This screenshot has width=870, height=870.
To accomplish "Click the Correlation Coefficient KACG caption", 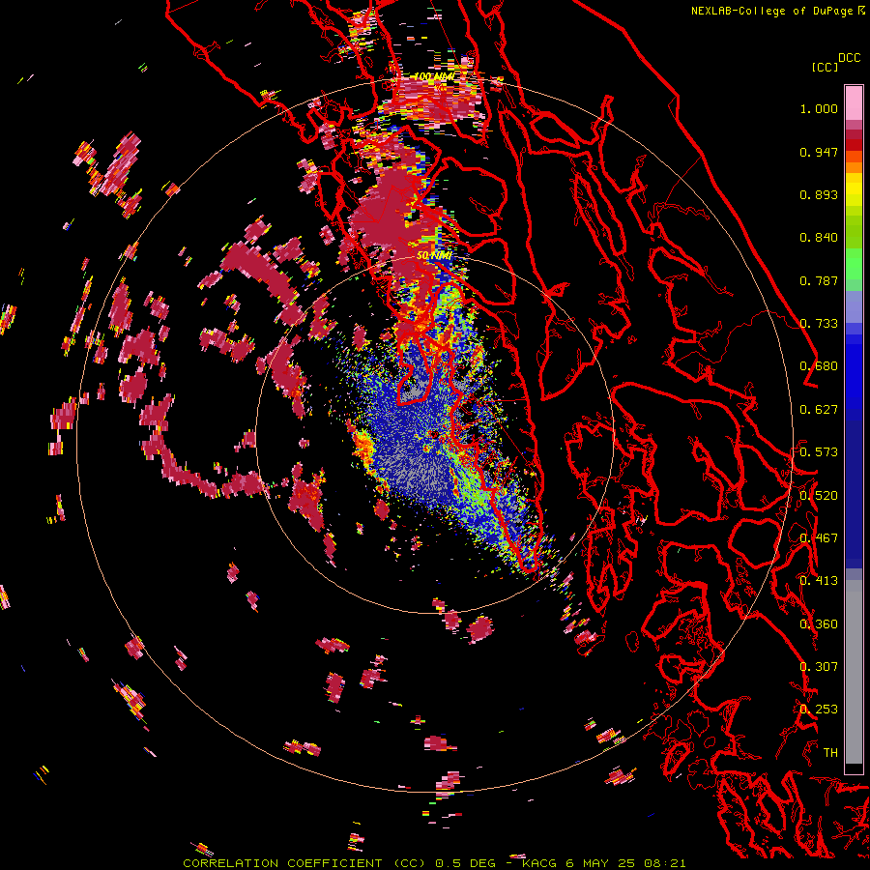I will (434, 863).
